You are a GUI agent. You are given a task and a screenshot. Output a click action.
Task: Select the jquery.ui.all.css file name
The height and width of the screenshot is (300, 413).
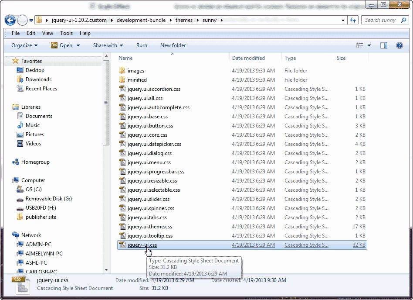click(145, 98)
